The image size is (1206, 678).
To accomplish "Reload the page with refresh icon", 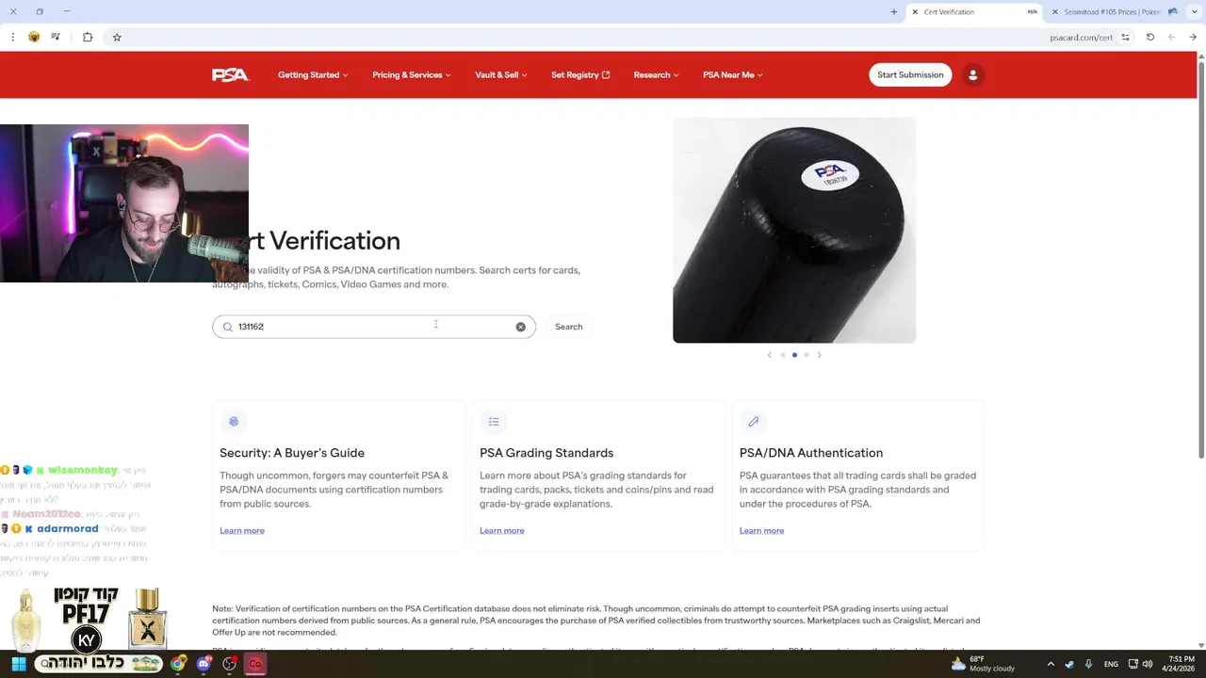I will 1150,38.
